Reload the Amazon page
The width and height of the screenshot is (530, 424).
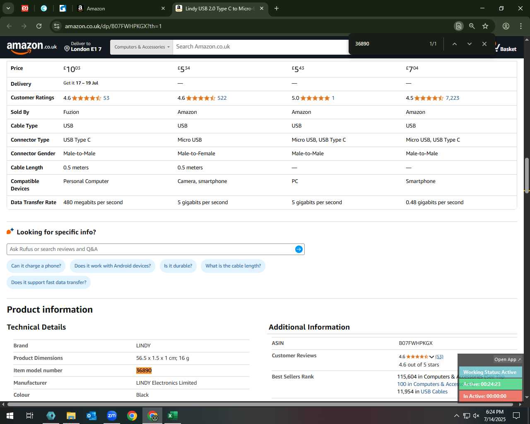click(x=39, y=26)
